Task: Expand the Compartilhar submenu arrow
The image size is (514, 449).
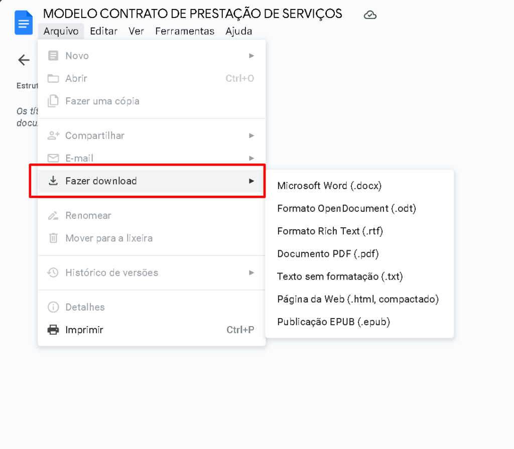Action: (x=251, y=135)
